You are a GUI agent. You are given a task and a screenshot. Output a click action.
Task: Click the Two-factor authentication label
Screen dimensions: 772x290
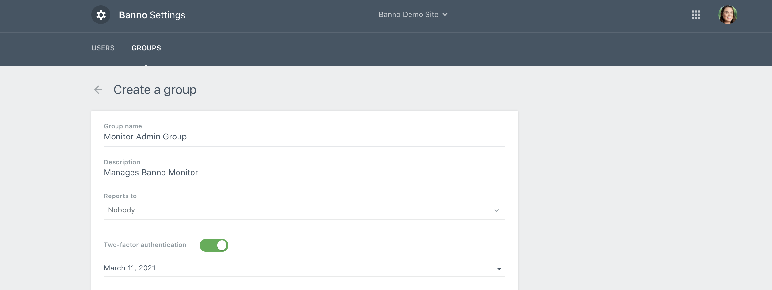click(x=145, y=245)
